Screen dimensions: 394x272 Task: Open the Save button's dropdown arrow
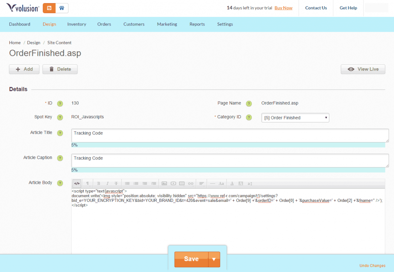point(214,259)
